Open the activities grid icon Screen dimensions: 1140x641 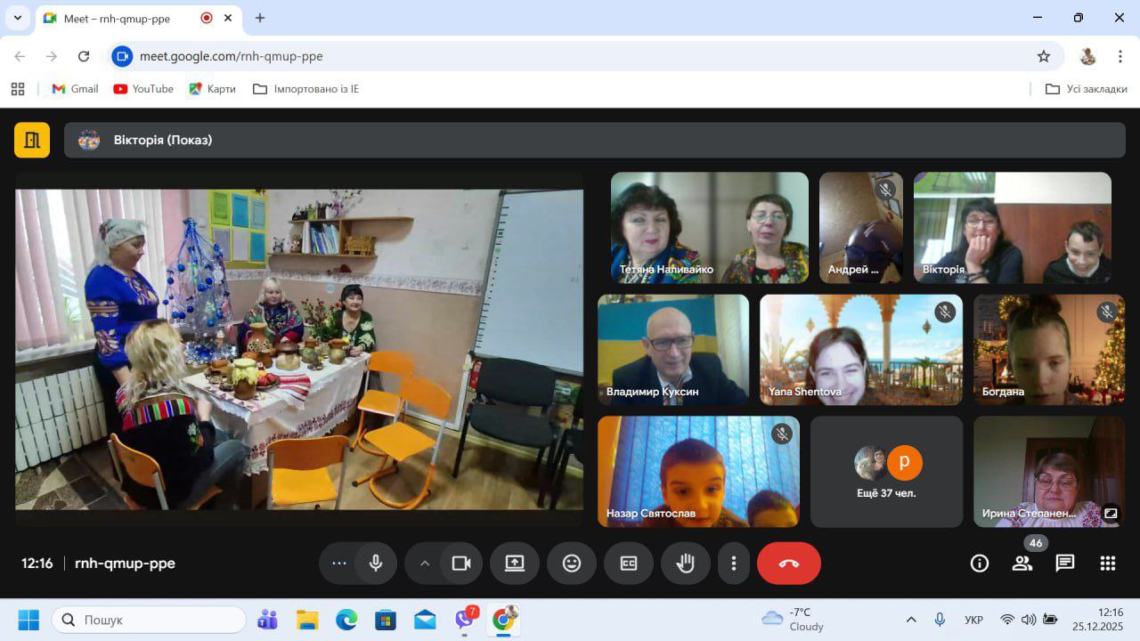point(1107,564)
